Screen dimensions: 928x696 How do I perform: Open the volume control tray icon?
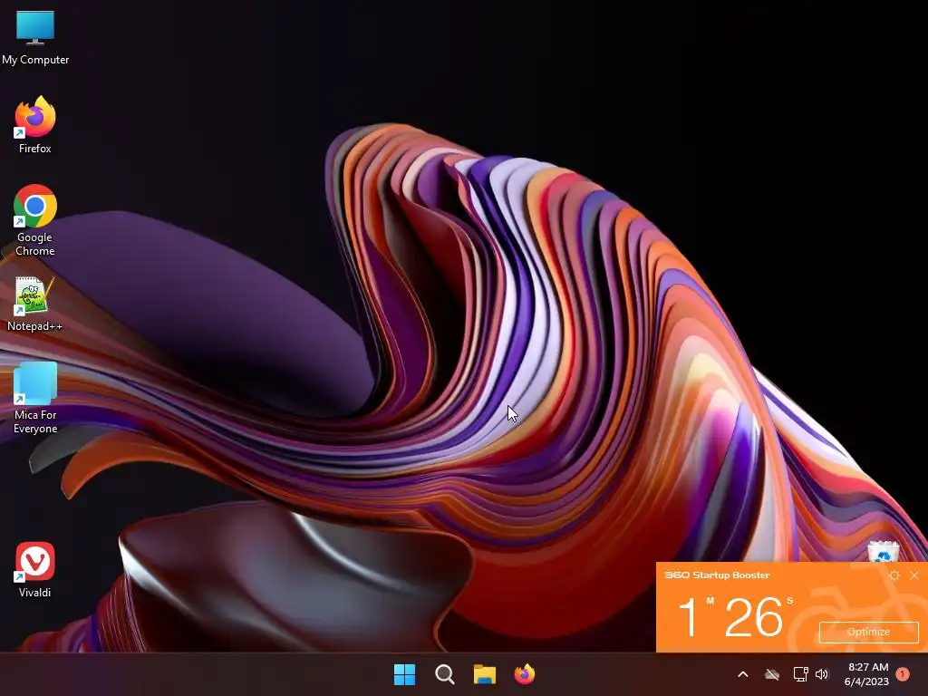click(x=822, y=674)
